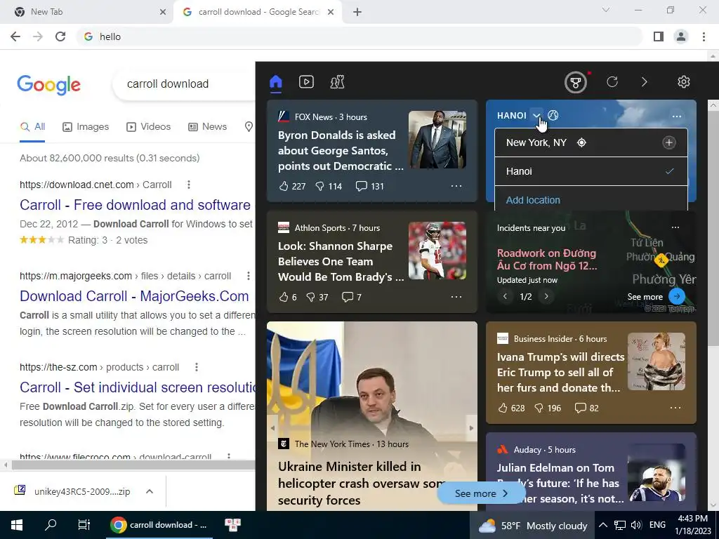719x539 pixels.
Task: Click the blue See more button
Action: 481,493
